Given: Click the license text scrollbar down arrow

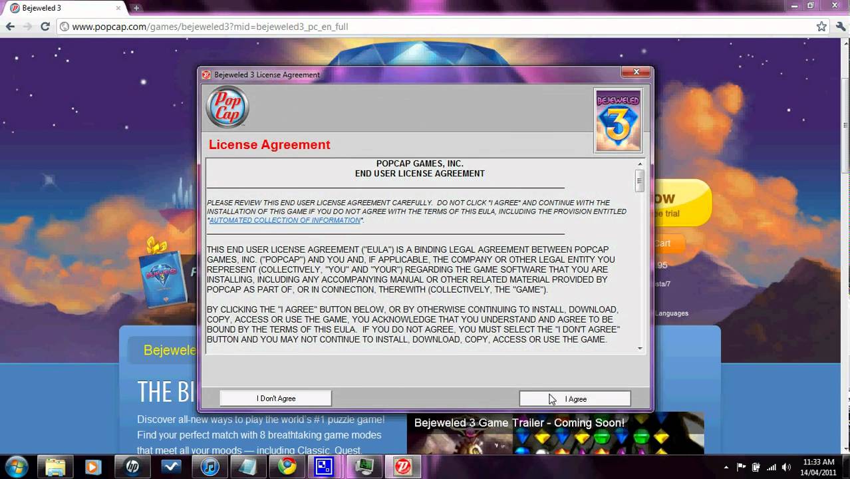Looking at the screenshot, I should 640,348.
